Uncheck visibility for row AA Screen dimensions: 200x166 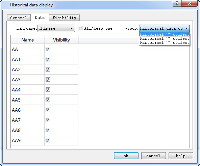click(x=48, y=49)
